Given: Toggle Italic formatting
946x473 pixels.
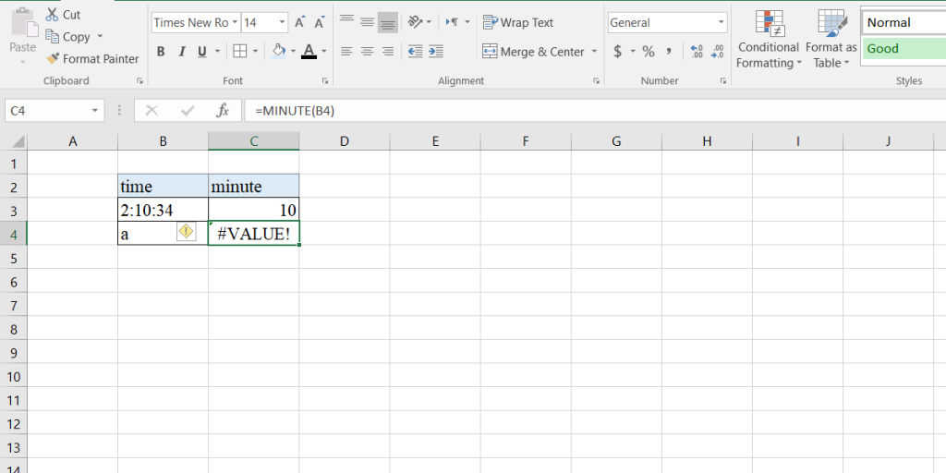Looking at the screenshot, I should 181,52.
